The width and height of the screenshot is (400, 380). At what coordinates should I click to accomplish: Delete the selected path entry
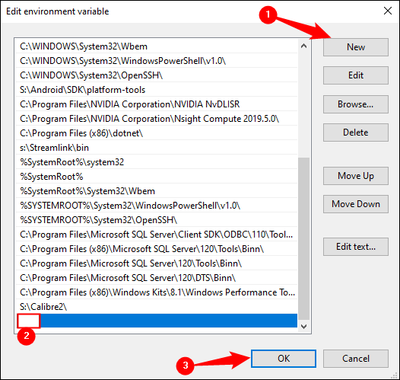coord(356,133)
